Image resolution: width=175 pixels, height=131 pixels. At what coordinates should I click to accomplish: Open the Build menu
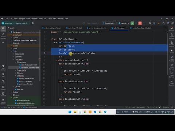coord(41,19)
